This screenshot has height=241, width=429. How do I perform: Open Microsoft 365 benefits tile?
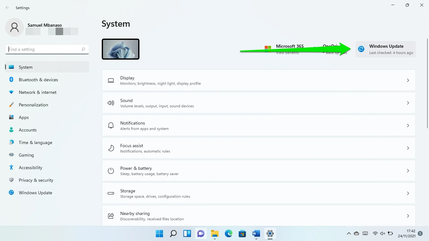284,49
